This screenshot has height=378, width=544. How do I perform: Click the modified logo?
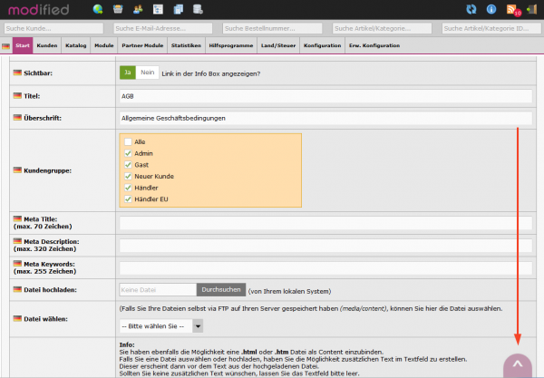pyautogui.click(x=38, y=9)
